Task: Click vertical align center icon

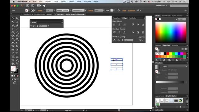Action: [138, 25]
